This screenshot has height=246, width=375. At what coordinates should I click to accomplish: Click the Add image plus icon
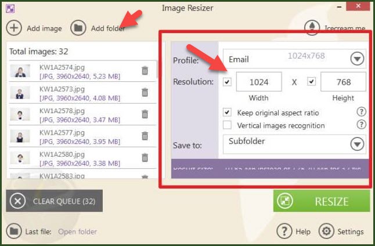[14, 28]
